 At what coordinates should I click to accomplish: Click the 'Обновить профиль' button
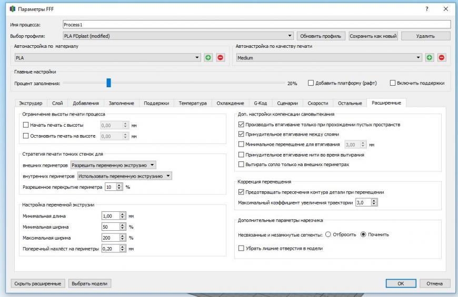(x=321, y=36)
